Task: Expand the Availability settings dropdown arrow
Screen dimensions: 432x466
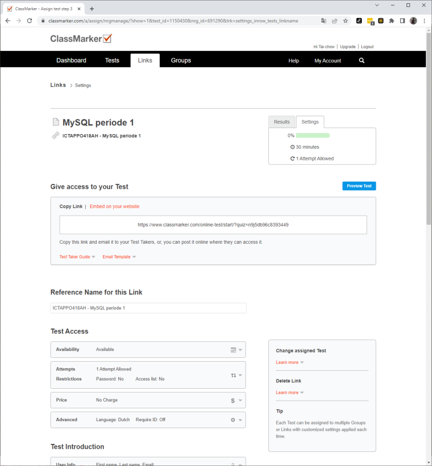Action: click(x=240, y=350)
